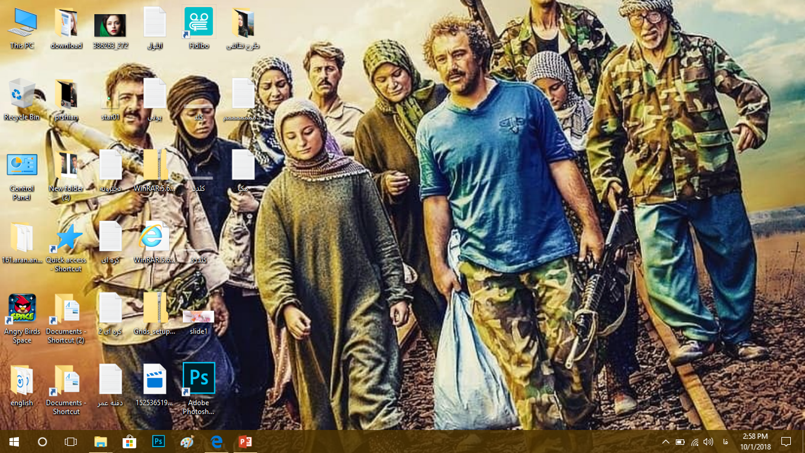Open the Windows Start menu
The height and width of the screenshot is (453, 805).
point(14,442)
